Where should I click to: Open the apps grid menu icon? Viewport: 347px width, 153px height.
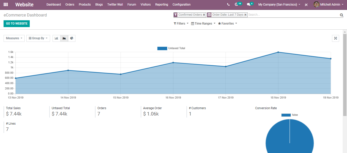[x=6, y=5]
